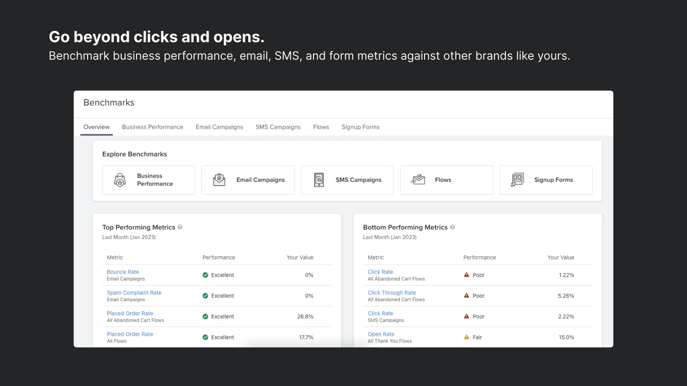Click the yellow Fair warning icon beside Open Rate

[x=466, y=337]
